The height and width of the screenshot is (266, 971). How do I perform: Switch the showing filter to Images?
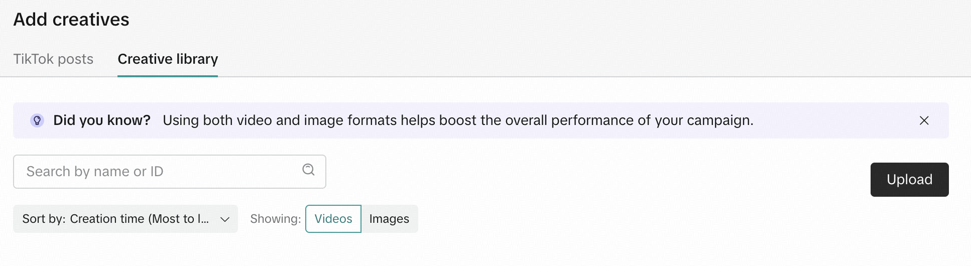(x=389, y=219)
